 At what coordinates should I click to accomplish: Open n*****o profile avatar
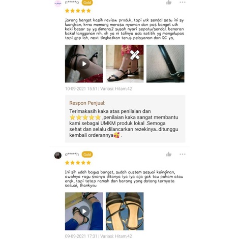[x=58, y=3]
